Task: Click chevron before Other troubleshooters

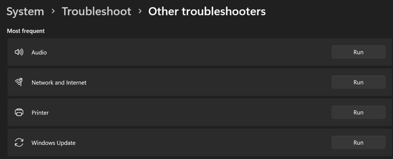Action: pos(140,11)
